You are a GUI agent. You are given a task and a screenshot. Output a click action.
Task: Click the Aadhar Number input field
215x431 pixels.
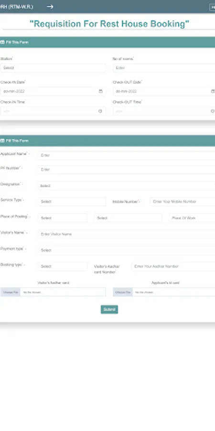tap(173, 266)
